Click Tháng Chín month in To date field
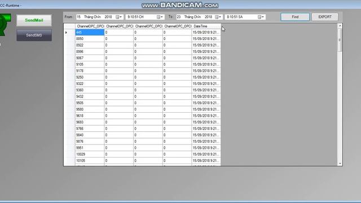The width and height of the screenshot is (361, 203). tap(192, 17)
